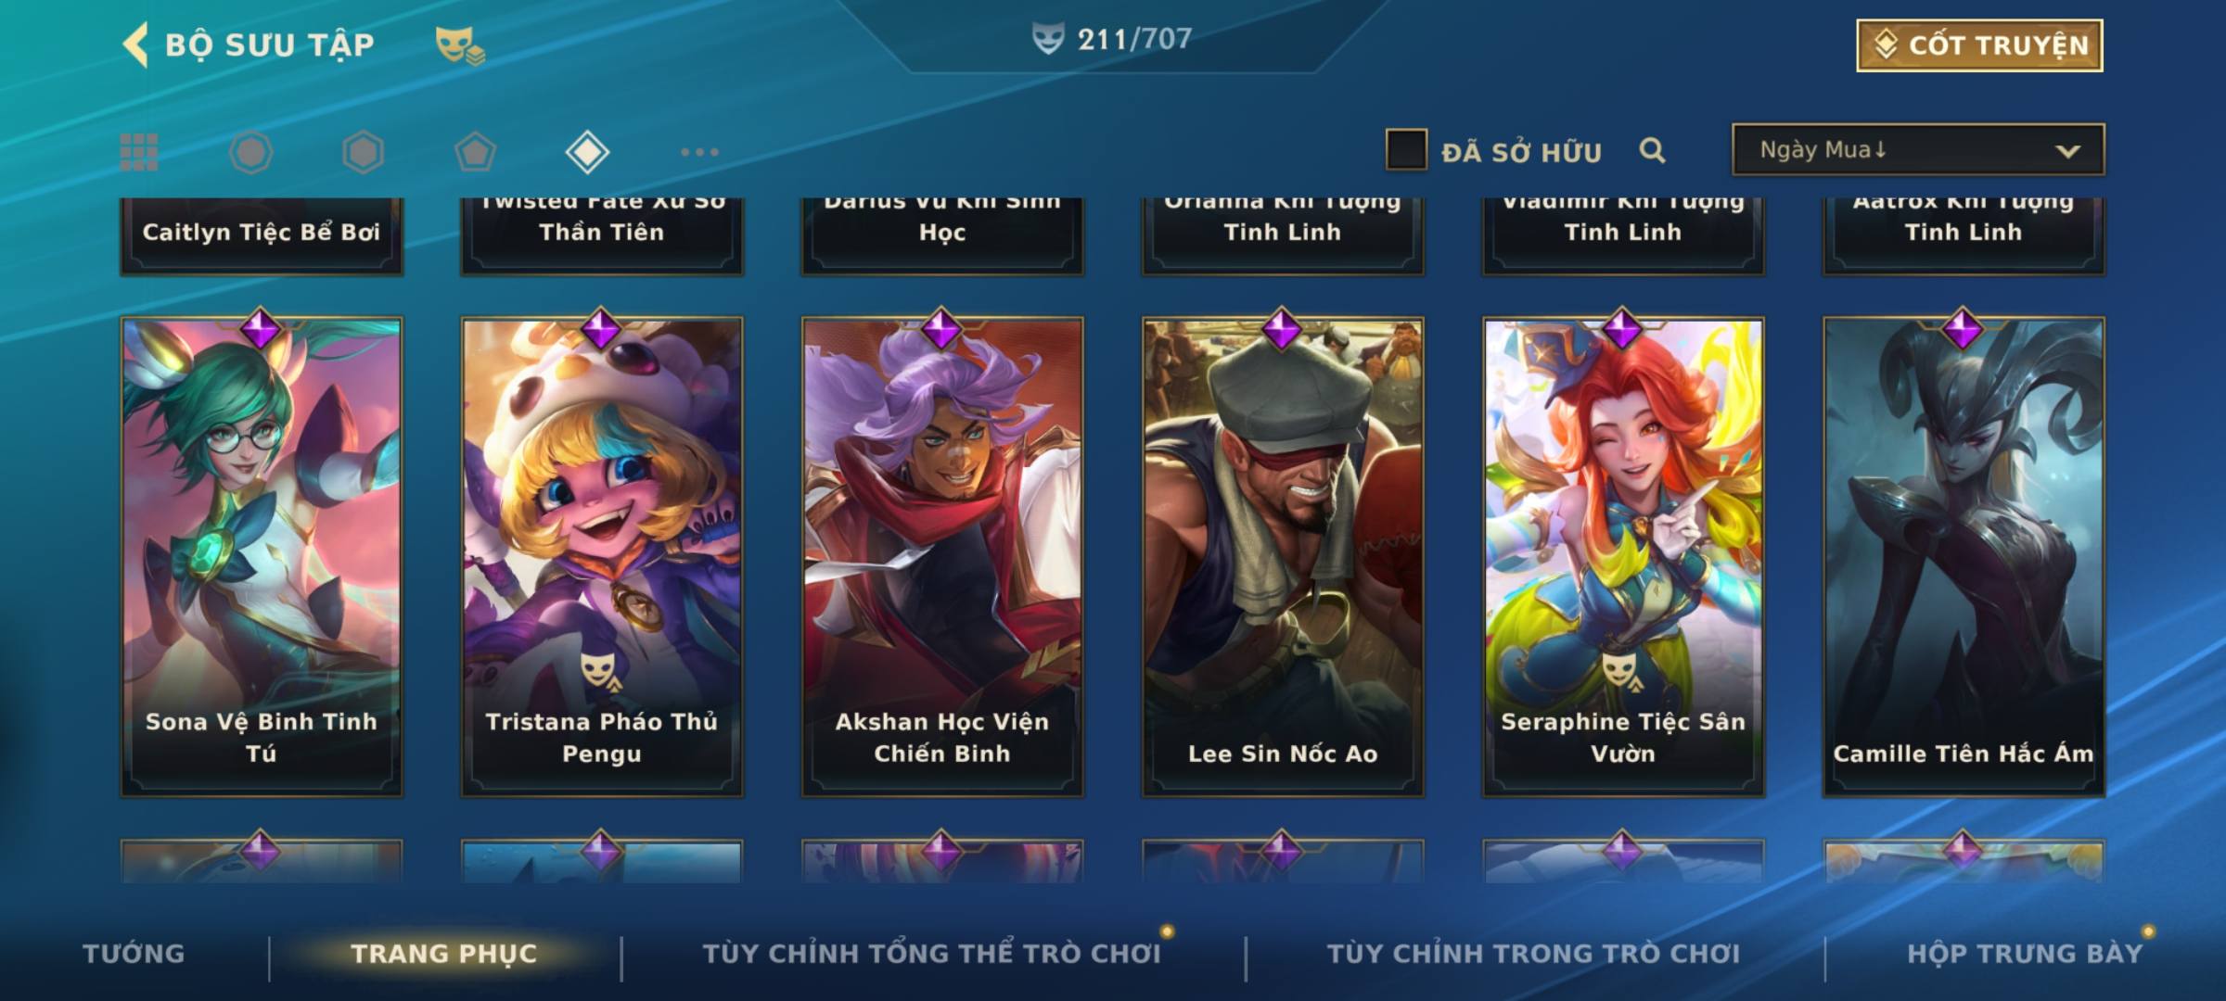The height and width of the screenshot is (1001, 2226).
Task: Switch to the Tướng tab
Action: (x=134, y=953)
